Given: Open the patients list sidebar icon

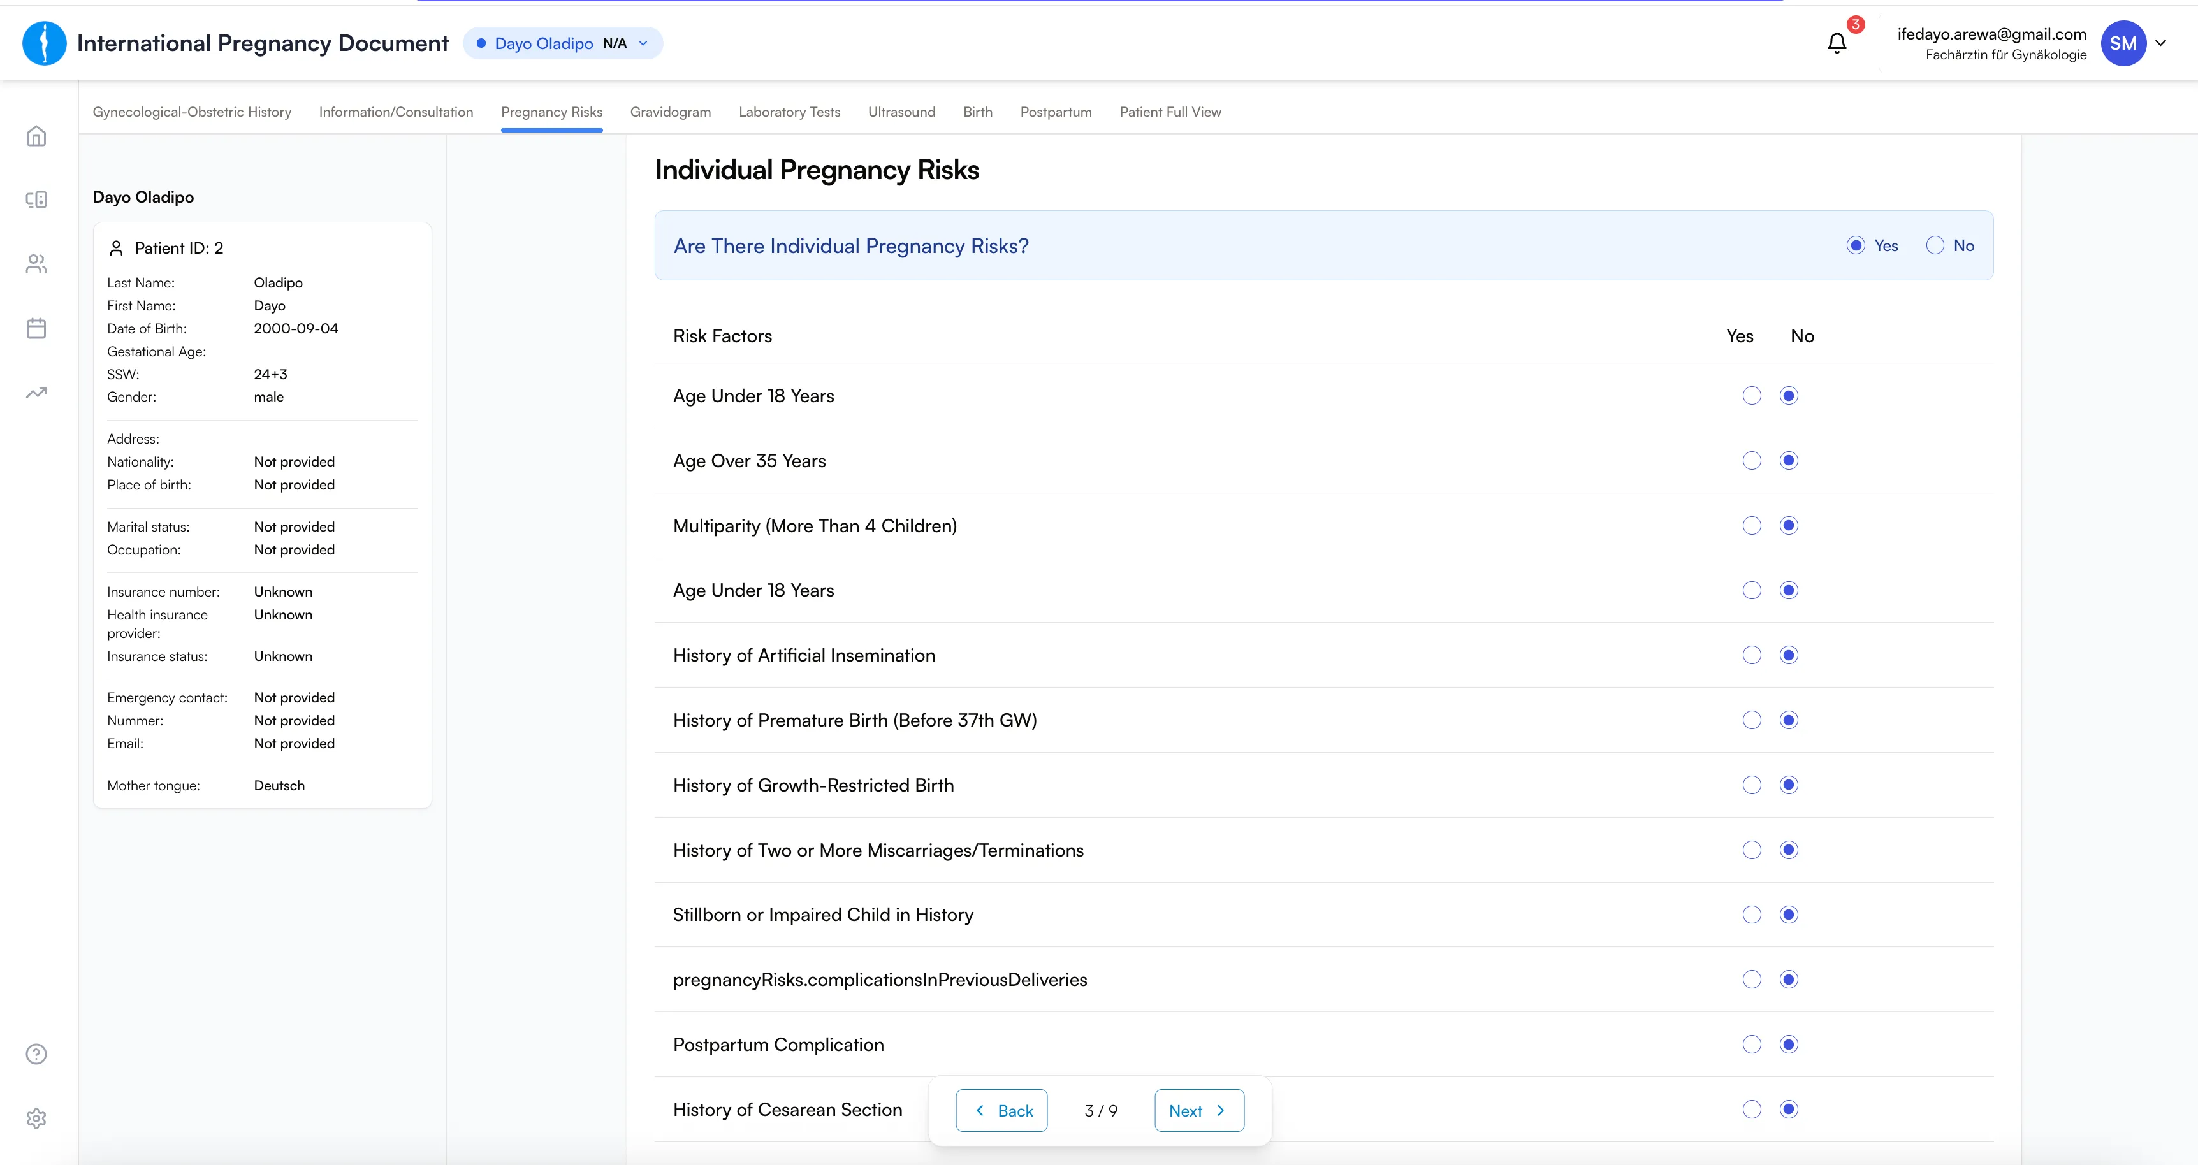Looking at the screenshot, I should [36, 264].
